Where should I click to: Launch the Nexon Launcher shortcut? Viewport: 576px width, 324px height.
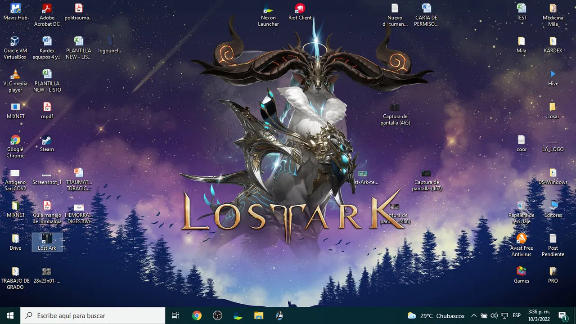coord(268,15)
